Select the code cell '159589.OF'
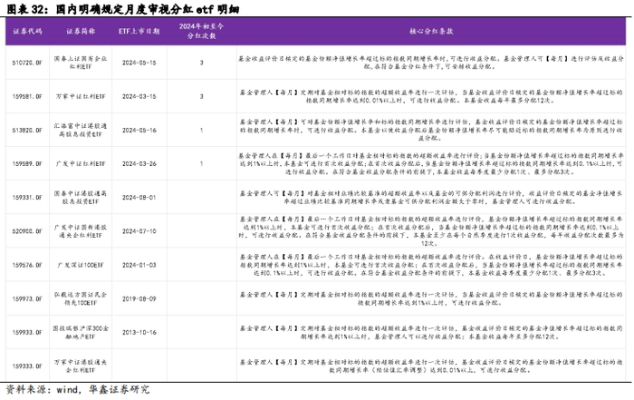 point(27,163)
